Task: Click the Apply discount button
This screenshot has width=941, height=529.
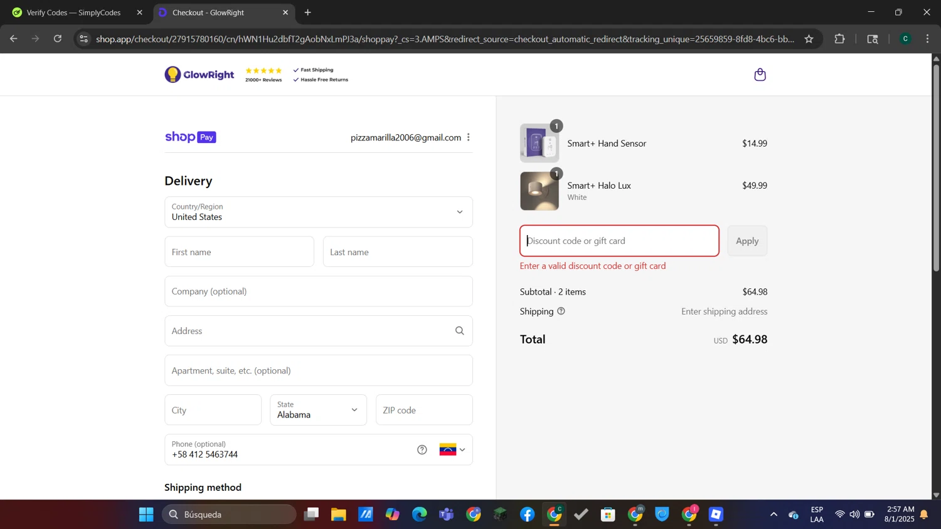Action: pyautogui.click(x=747, y=241)
